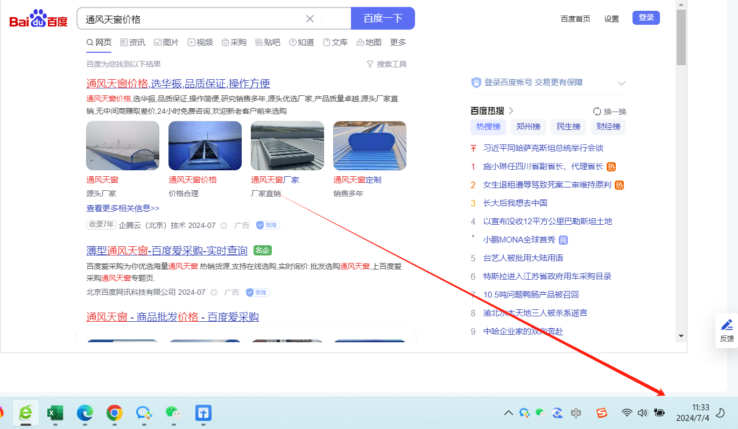Open Microsoft Edge from the taskbar
The image size is (738, 429).
[85, 413]
